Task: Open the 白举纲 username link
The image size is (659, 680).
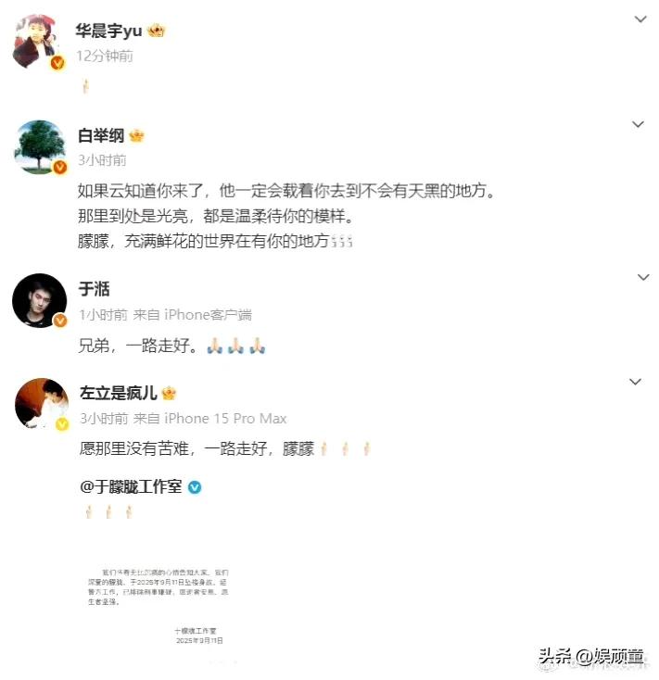Action: 101,136
